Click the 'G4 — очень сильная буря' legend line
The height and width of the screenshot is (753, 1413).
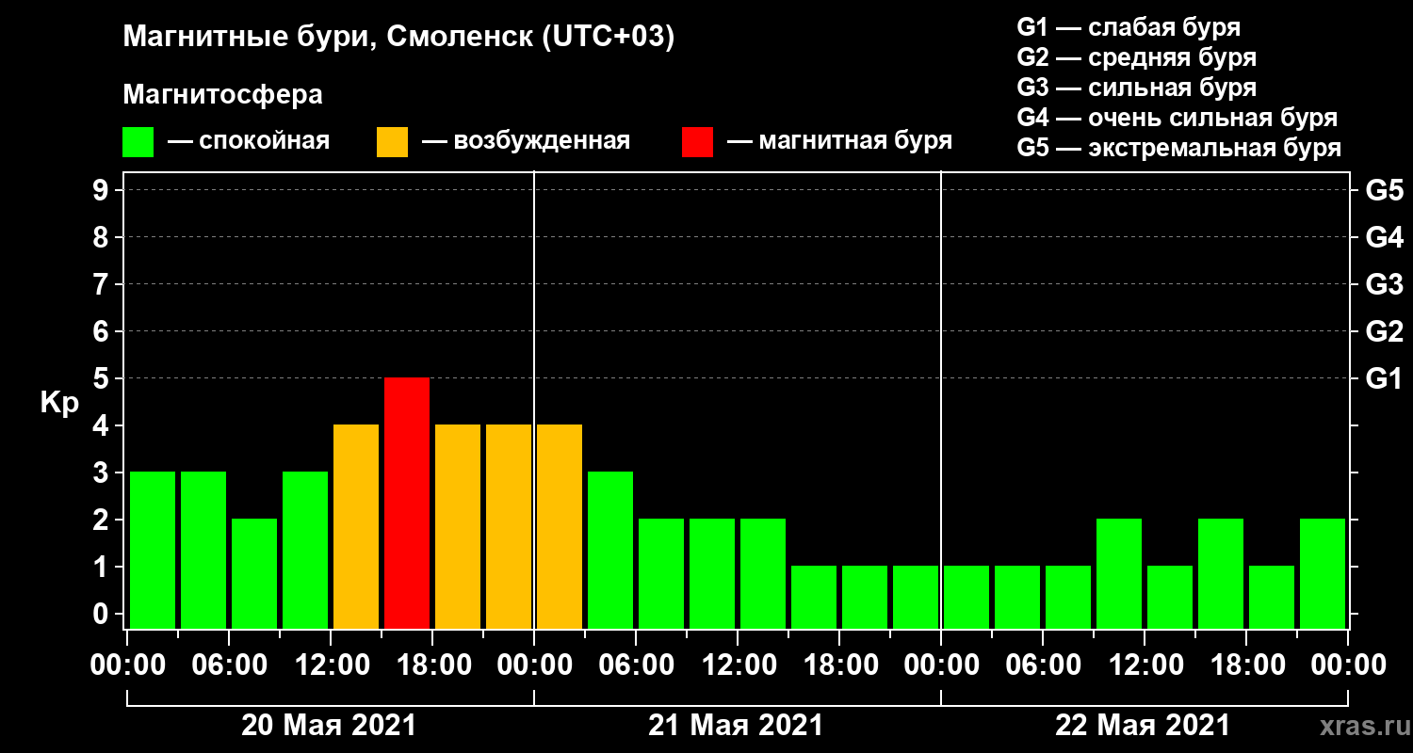(x=1177, y=118)
